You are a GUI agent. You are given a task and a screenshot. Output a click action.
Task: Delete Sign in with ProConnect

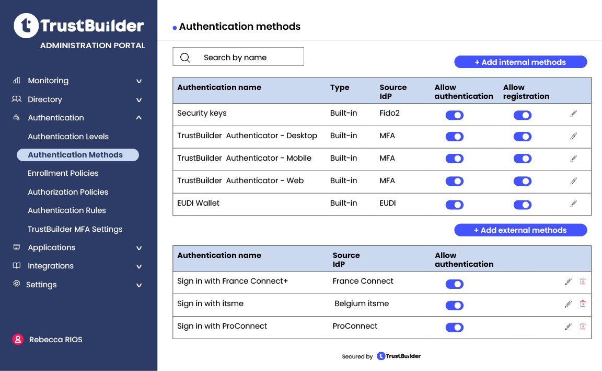click(x=583, y=326)
